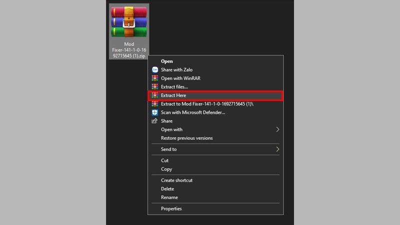Expand the Send to submenu arrow

coord(277,149)
